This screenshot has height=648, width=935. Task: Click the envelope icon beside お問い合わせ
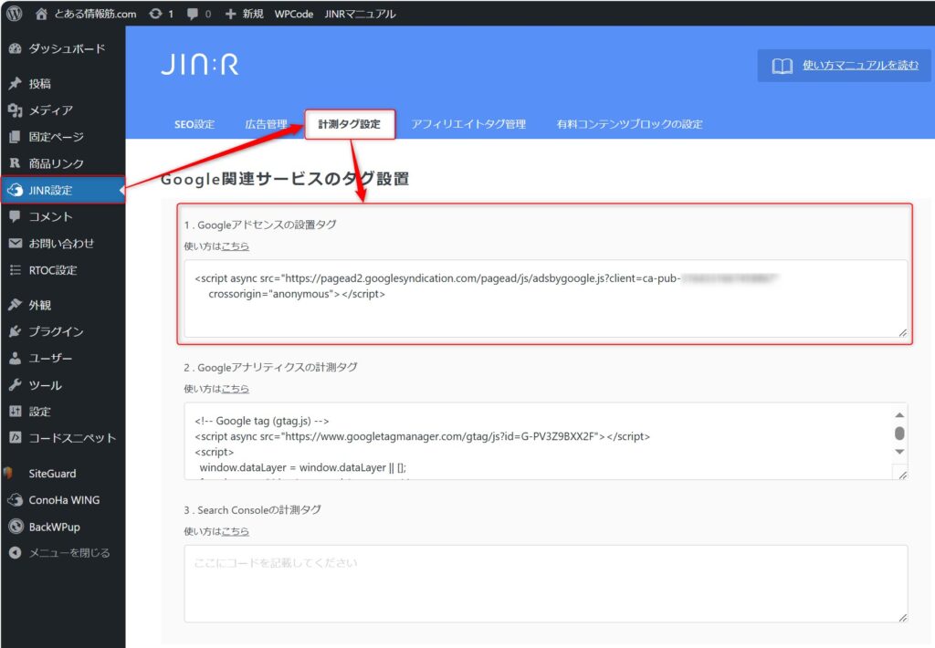coord(16,243)
